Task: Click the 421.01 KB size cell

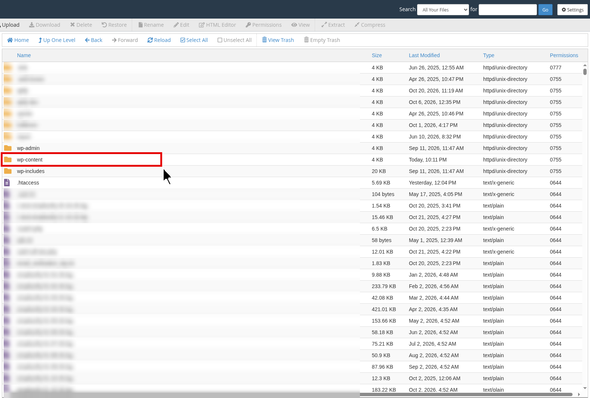Action: click(384, 309)
